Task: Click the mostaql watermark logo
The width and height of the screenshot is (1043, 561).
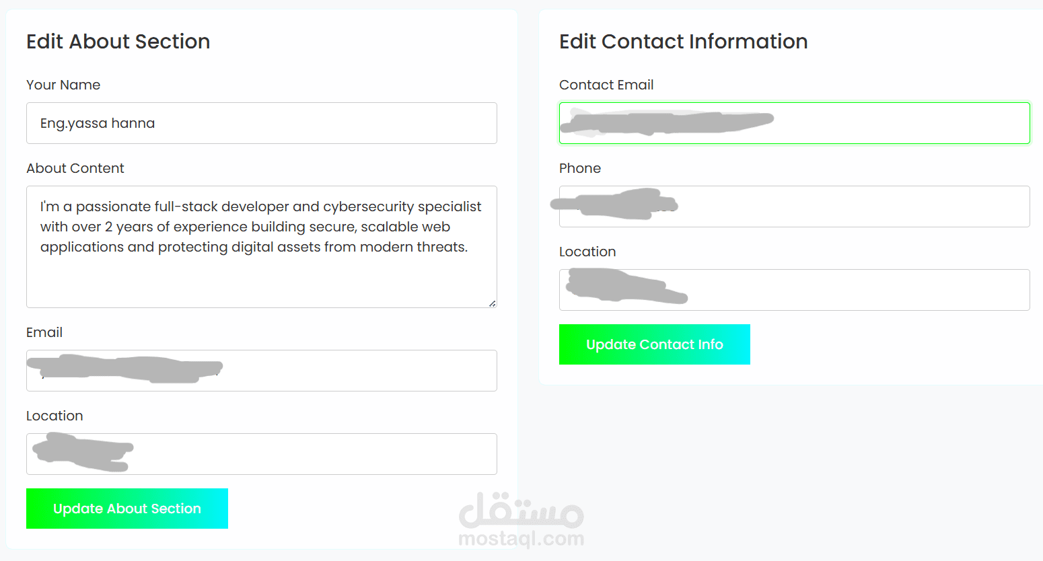Action: pos(521,519)
